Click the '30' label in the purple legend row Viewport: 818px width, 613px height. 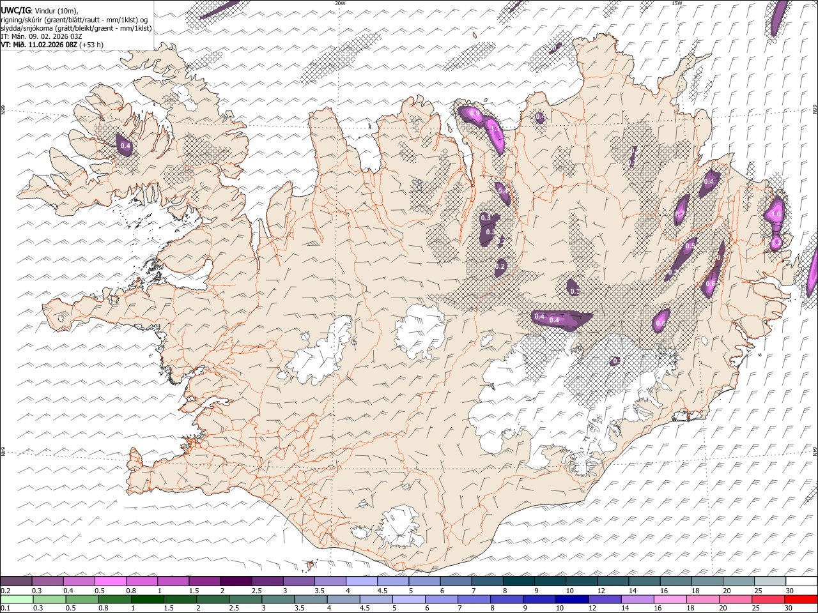coord(790,591)
